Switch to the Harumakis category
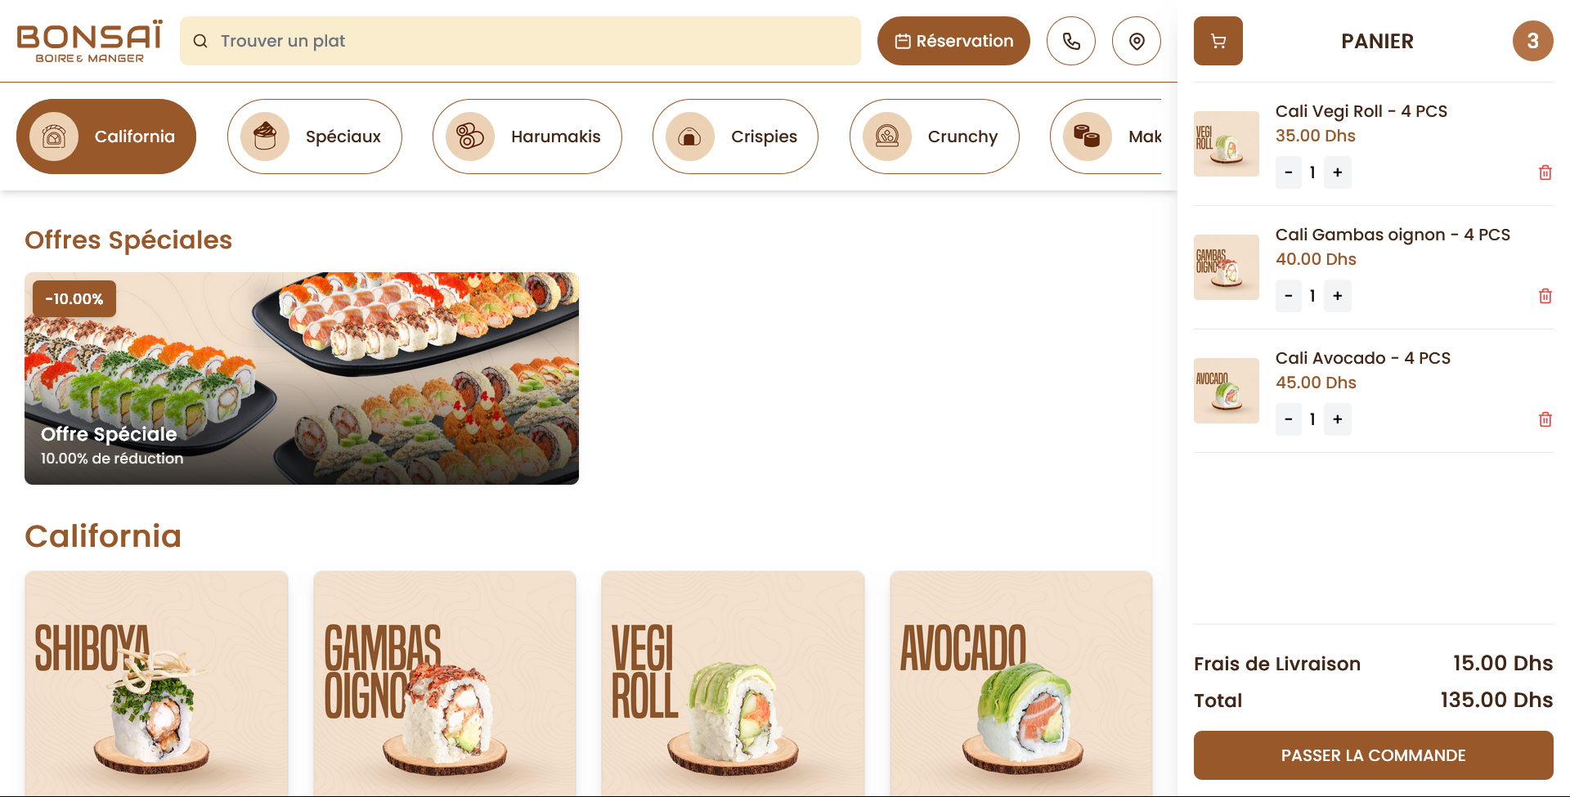 527,137
